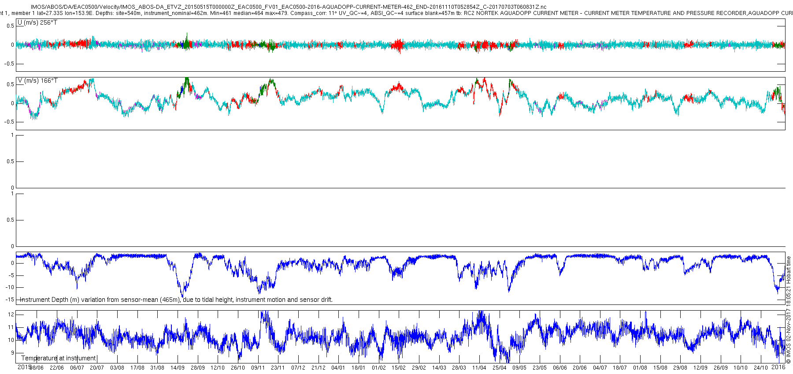Click the '0.5' tick in V velocity panel

point(11,84)
